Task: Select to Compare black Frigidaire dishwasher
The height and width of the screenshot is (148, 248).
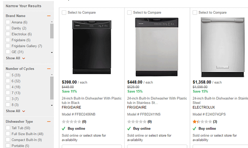Action: click(64, 13)
